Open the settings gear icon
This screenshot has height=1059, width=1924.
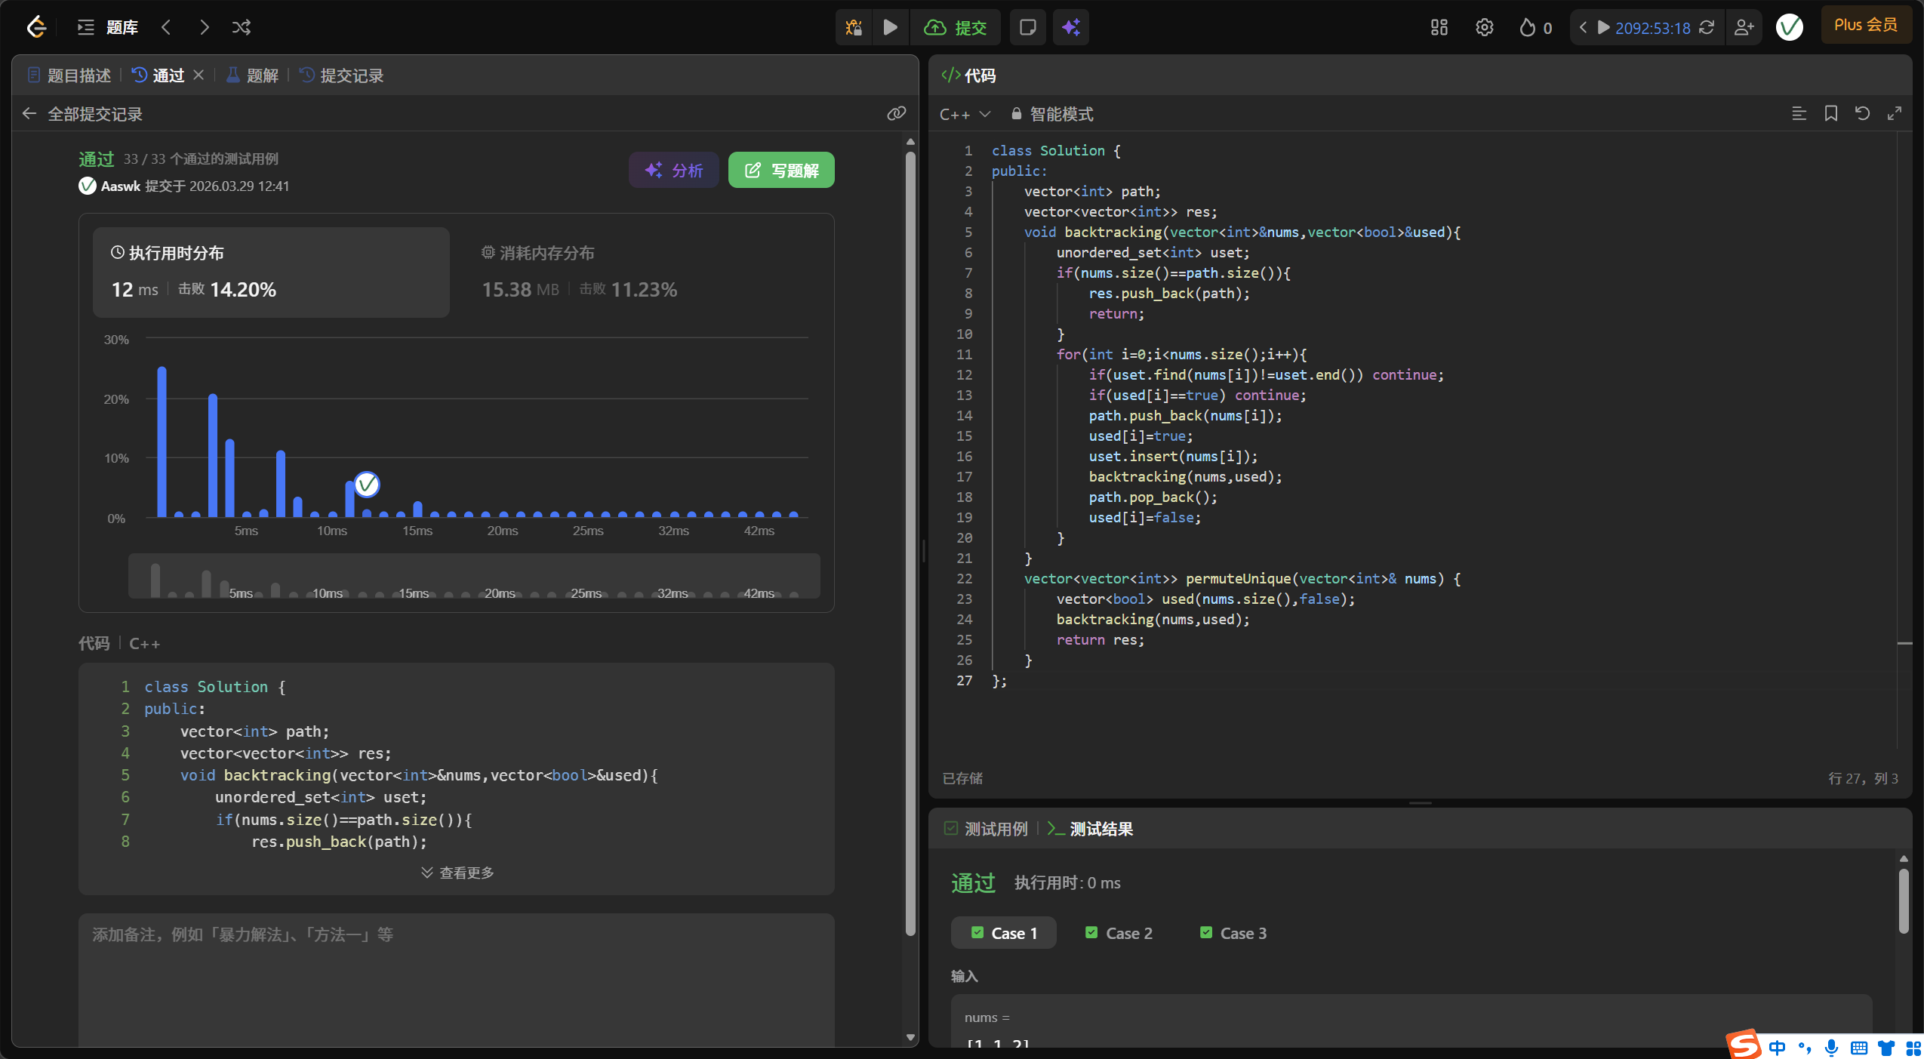[1484, 28]
